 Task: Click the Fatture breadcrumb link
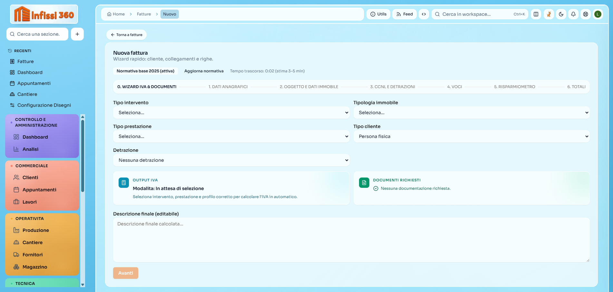point(144,14)
